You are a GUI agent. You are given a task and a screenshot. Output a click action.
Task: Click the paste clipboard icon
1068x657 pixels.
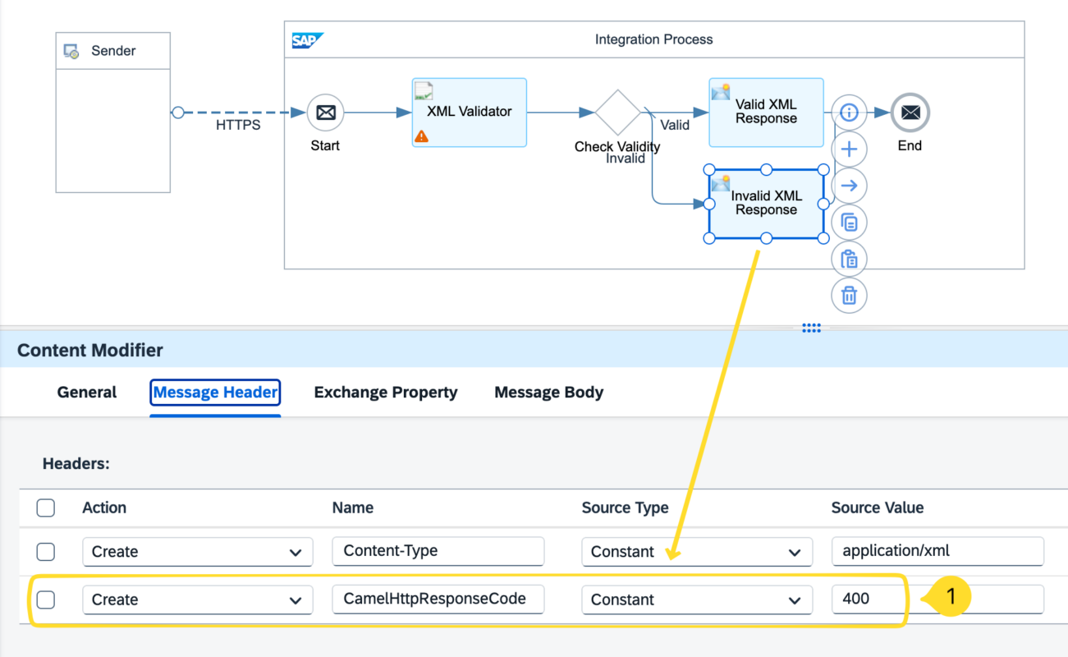point(849,260)
